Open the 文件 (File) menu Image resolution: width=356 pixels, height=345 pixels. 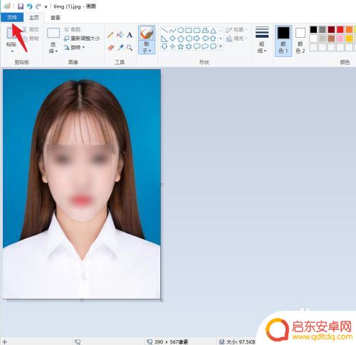pos(12,17)
